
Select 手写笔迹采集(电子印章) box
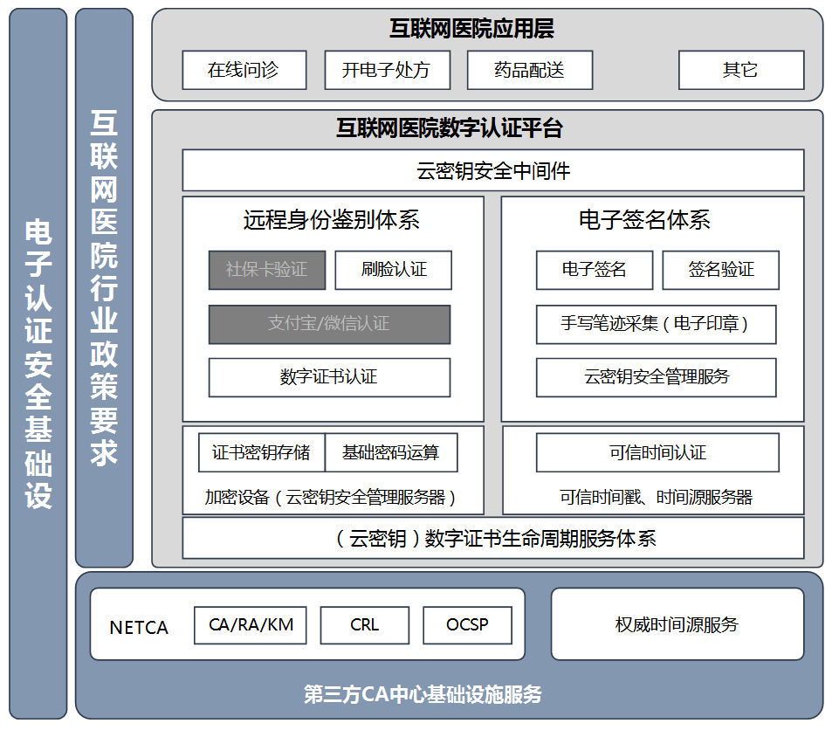(656, 324)
